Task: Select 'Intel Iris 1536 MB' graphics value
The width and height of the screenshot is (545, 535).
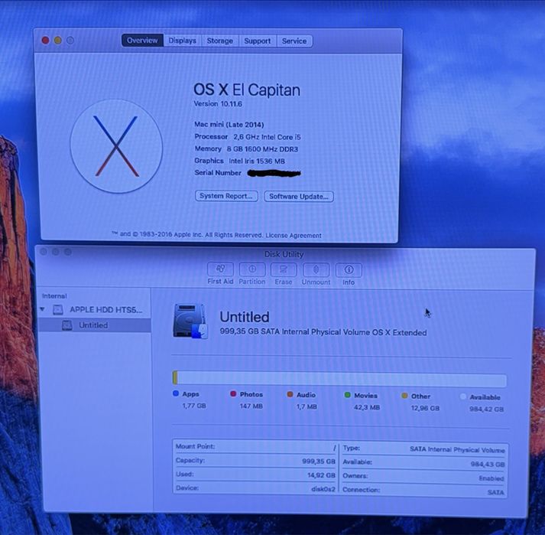Action: 257,161
